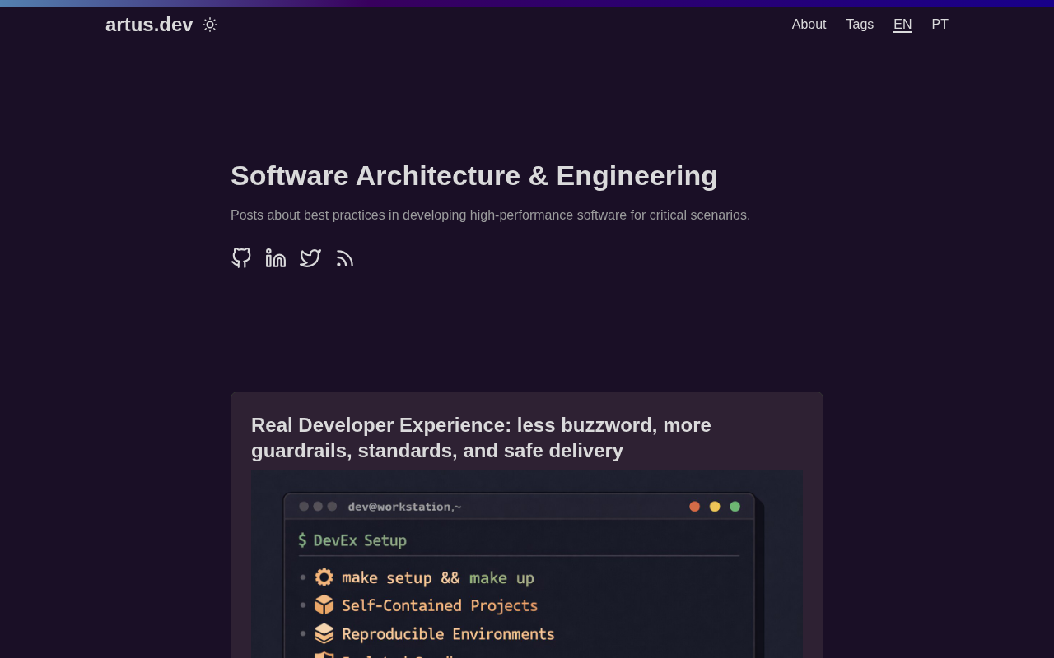Open the About page

809,25
